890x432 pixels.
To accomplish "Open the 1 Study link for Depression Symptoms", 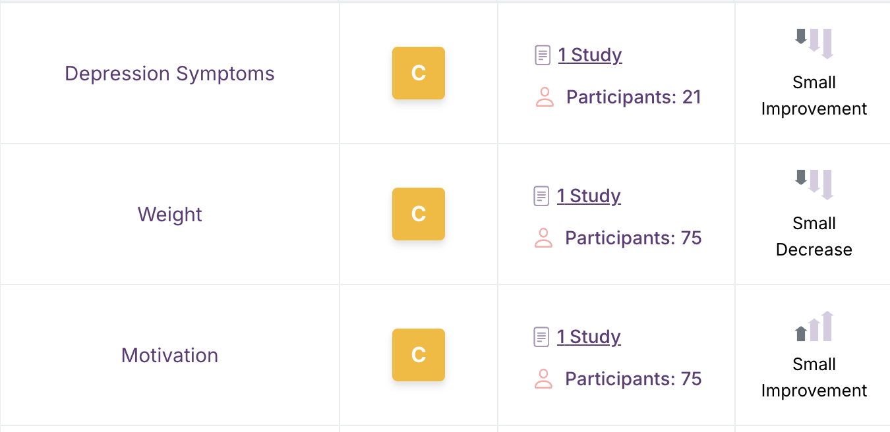I will [x=590, y=55].
